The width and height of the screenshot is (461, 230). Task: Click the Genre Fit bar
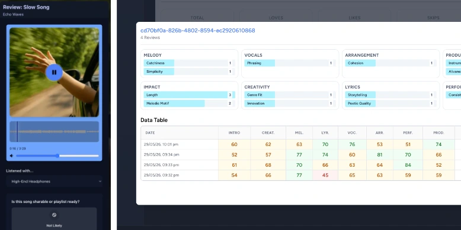point(290,95)
